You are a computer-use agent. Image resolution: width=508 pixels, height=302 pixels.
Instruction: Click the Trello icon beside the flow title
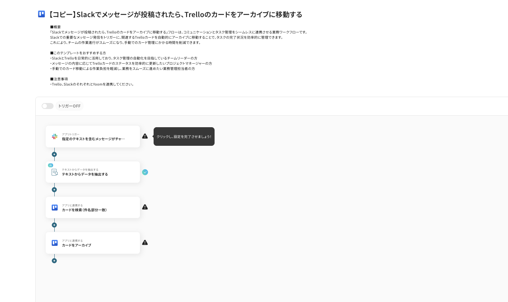pyautogui.click(x=41, y=14)
